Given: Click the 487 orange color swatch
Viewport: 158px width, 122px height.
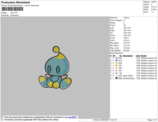Looking at the screenshot, I should coord(116,65).
